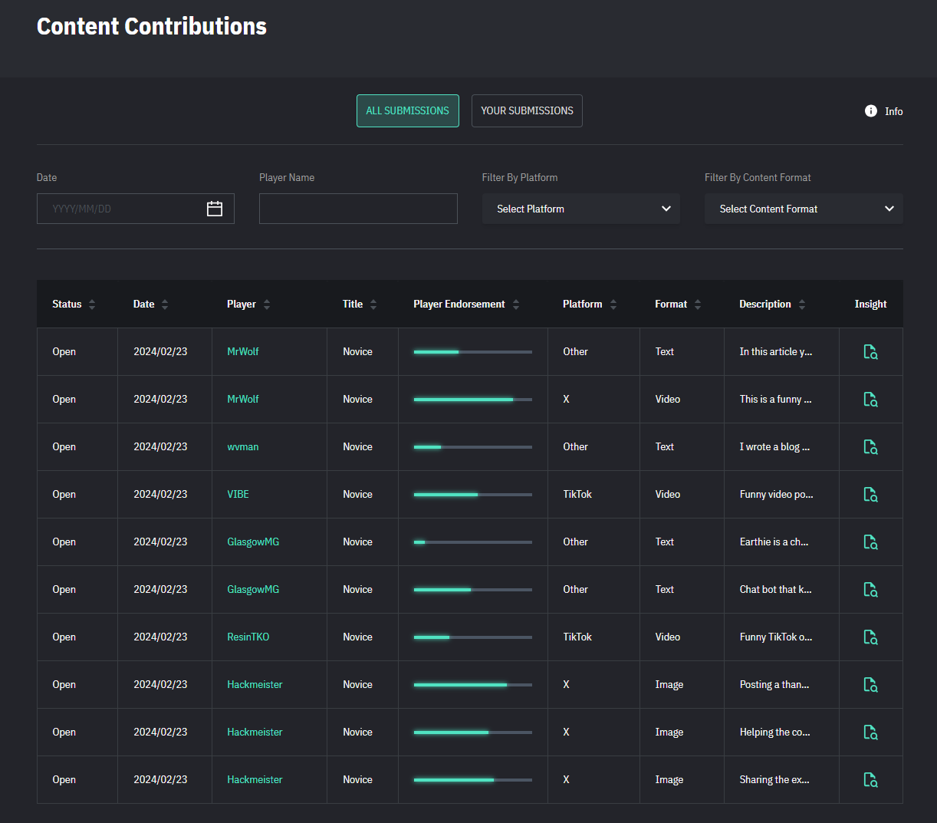Open the Select Content Format dropdown
The image size is (937, 823).
803,209
